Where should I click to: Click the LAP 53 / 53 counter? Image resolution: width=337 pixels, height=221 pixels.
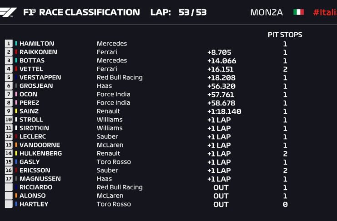[x=178, y=12]
